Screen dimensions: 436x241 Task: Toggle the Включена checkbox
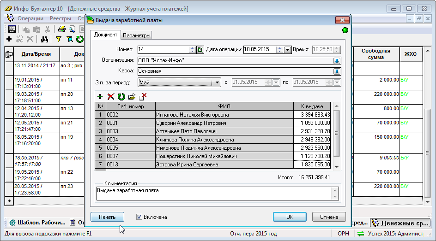(x=139, y=217)
